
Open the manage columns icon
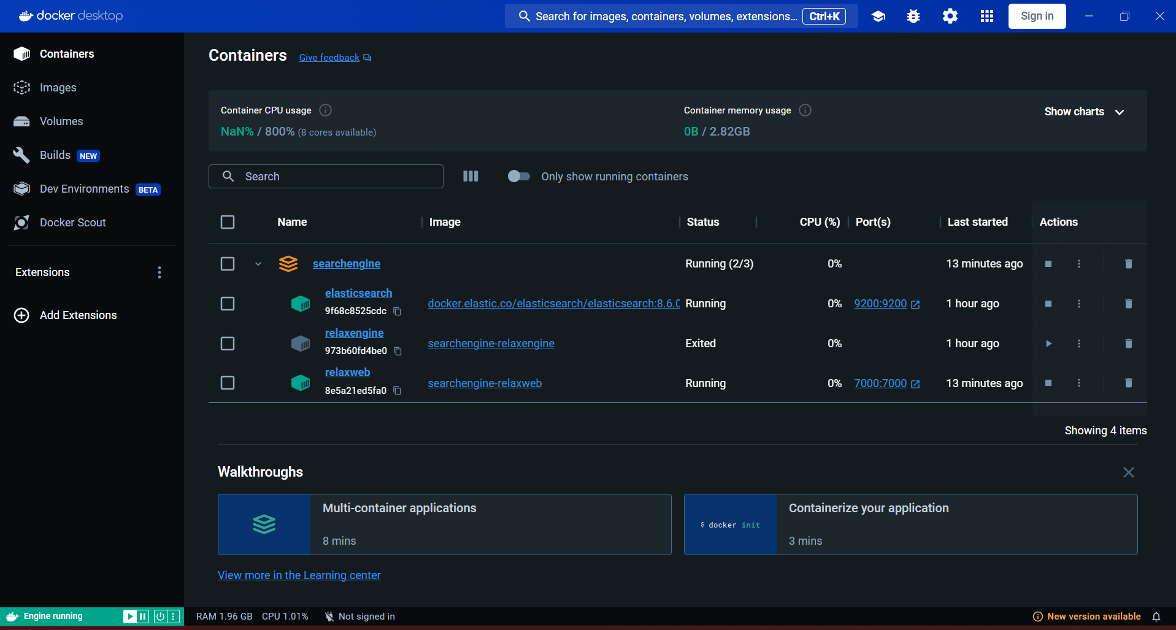[471, 177]
